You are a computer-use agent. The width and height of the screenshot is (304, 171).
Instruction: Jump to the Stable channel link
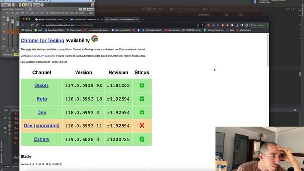coord(42,85)
